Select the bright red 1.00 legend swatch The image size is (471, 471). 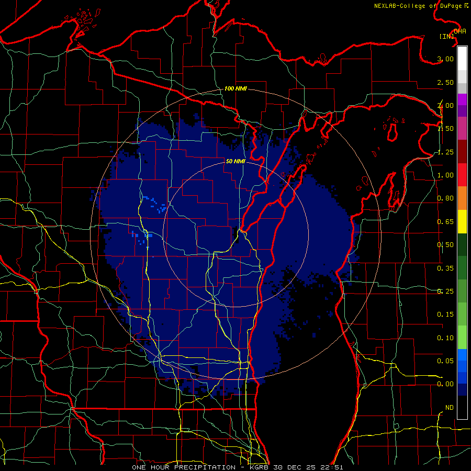pyautogui.click(x=462, y=175)
